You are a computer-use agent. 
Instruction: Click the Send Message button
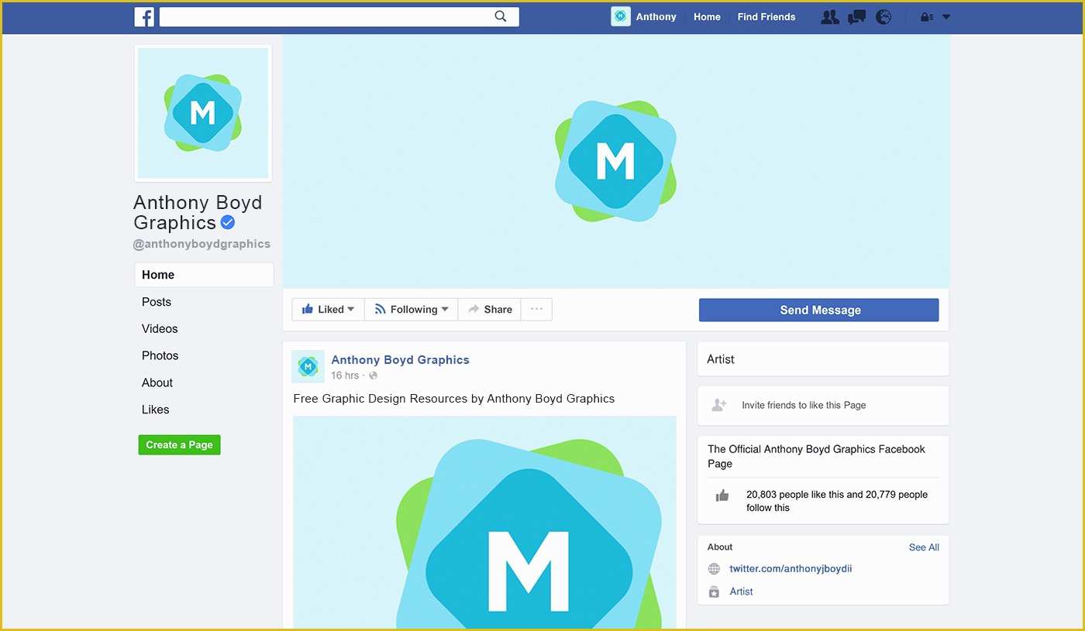click(x=819, y=310)
